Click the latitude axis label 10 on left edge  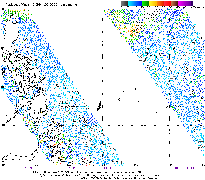pos(2,87)
